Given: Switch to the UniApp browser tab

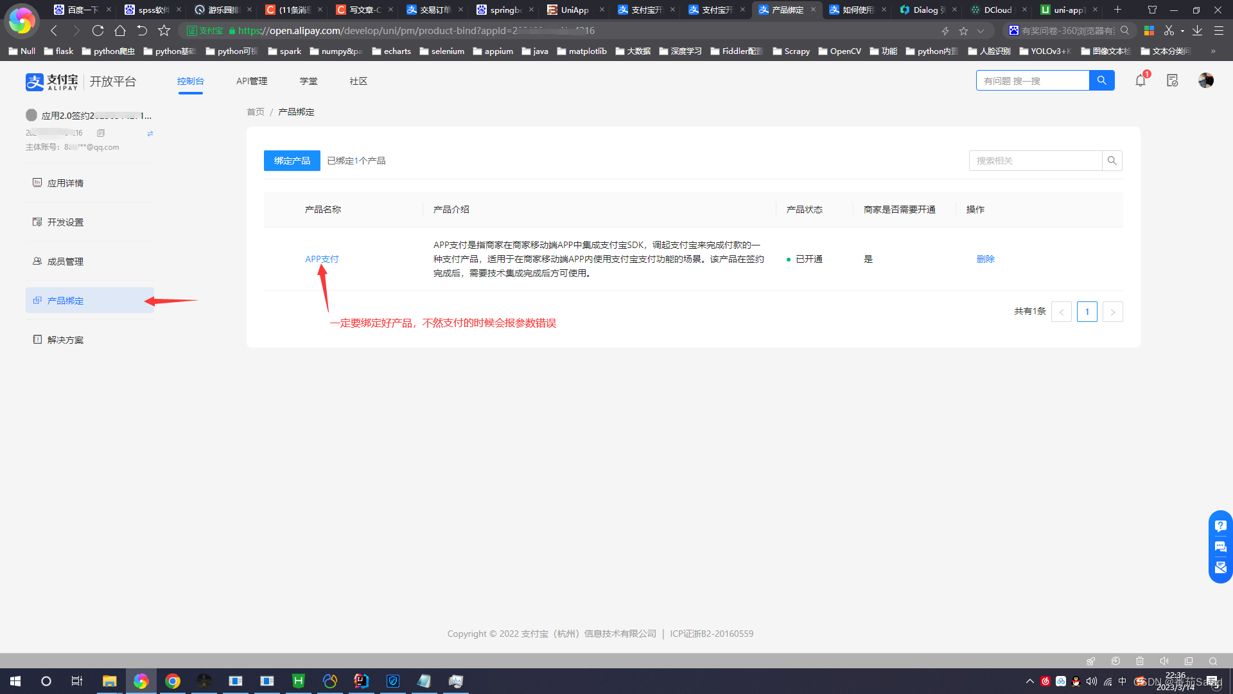Looking at the screenshot, I should (575, 10).
